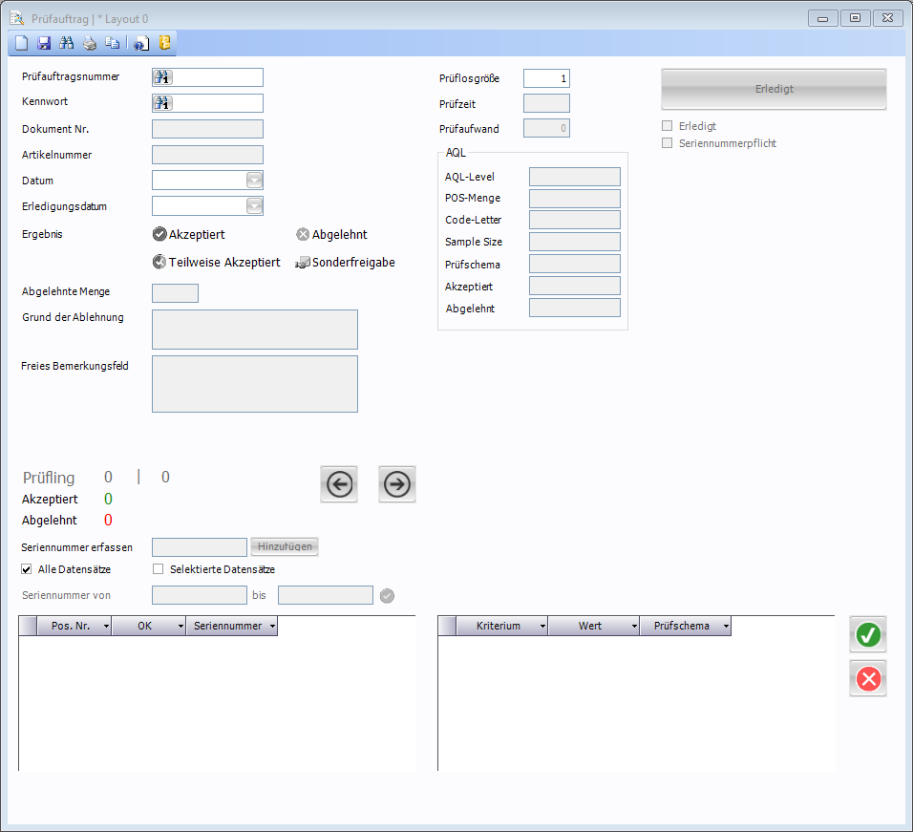This screenshot has height=832, width=913.
Task: Click the AQL Abgelehnt field
Action: pos(575,308)
